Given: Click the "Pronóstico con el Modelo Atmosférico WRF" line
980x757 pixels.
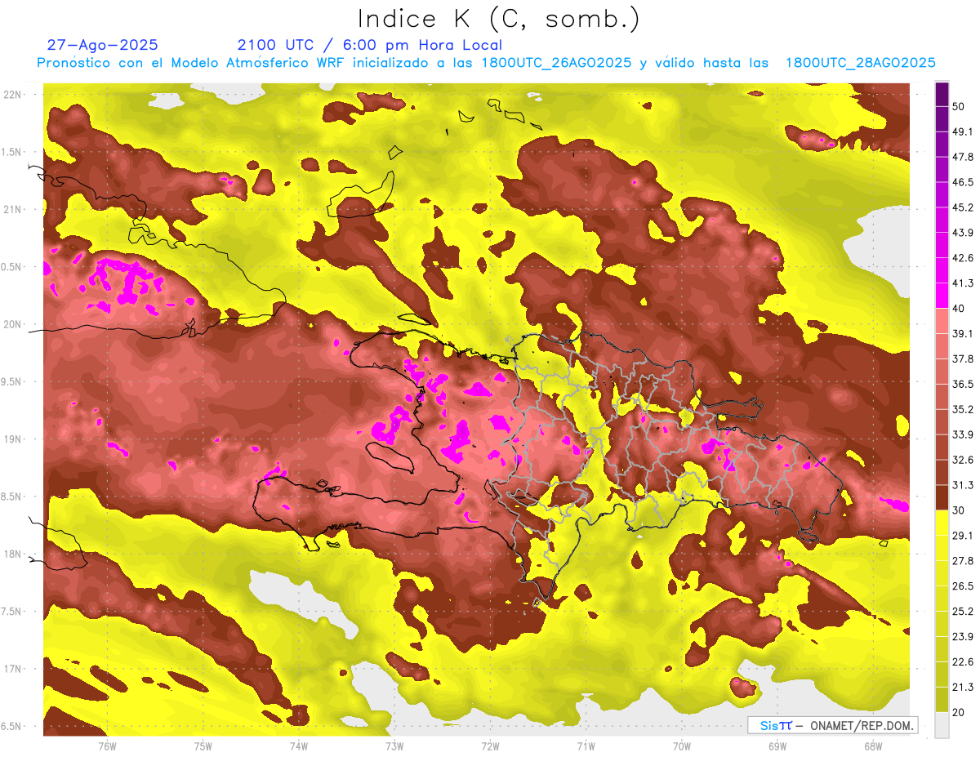Looking at the screenshot, I should point(192,63).
